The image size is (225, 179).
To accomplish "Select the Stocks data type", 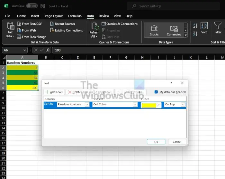I will point(154,30).
